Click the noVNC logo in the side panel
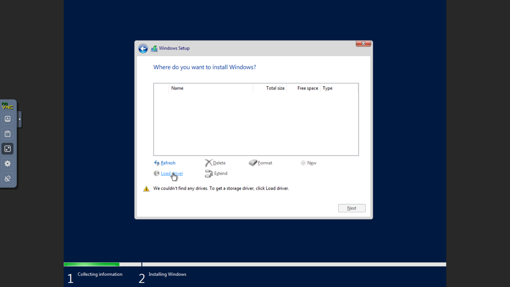510x287 pixels. pos(8,106)
